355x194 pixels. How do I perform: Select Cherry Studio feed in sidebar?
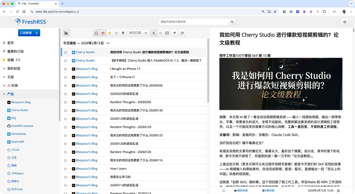[x=20, y=110]
